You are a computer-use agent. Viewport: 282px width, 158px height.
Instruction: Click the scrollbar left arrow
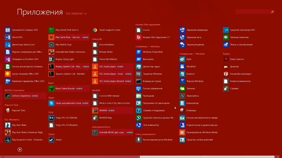3,157
